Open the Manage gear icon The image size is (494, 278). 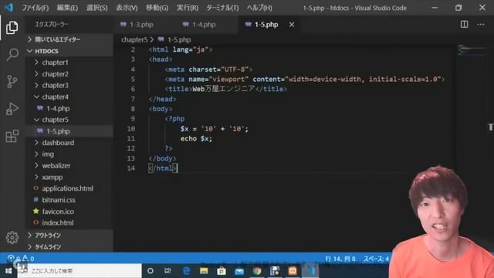pyautogui.click(x=12, y=238)
